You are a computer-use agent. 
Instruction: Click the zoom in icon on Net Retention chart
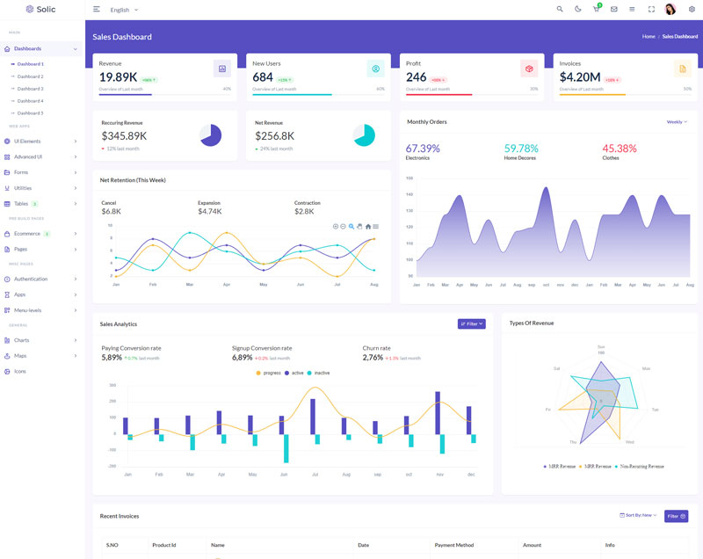(x=336, y=226)
